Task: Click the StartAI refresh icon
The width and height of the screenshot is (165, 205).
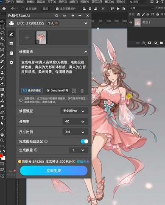Action: point(57,16)
